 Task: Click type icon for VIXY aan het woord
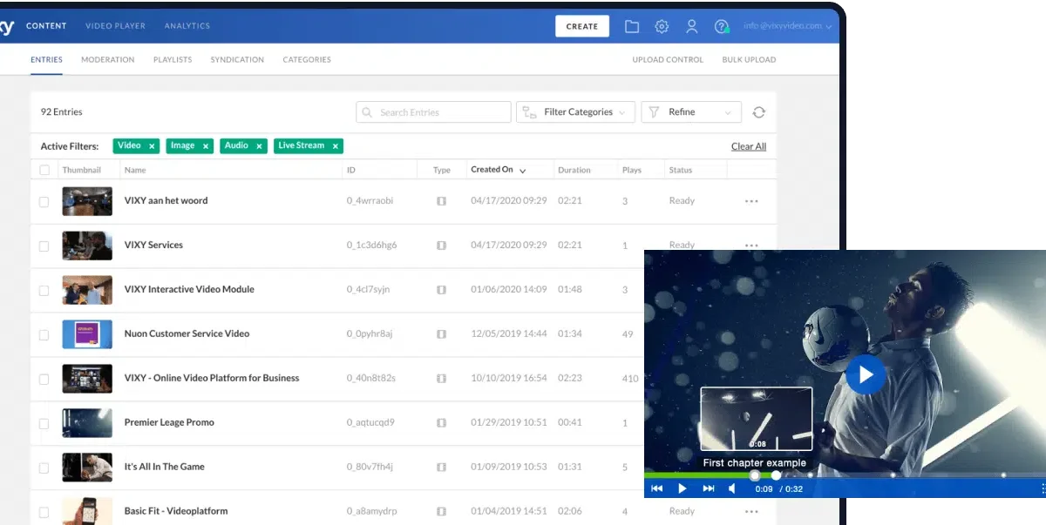point(441,201)
